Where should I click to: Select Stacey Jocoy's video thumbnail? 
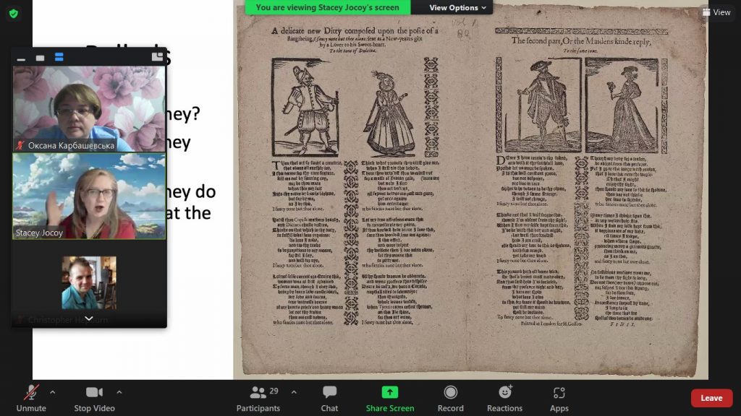89,196
